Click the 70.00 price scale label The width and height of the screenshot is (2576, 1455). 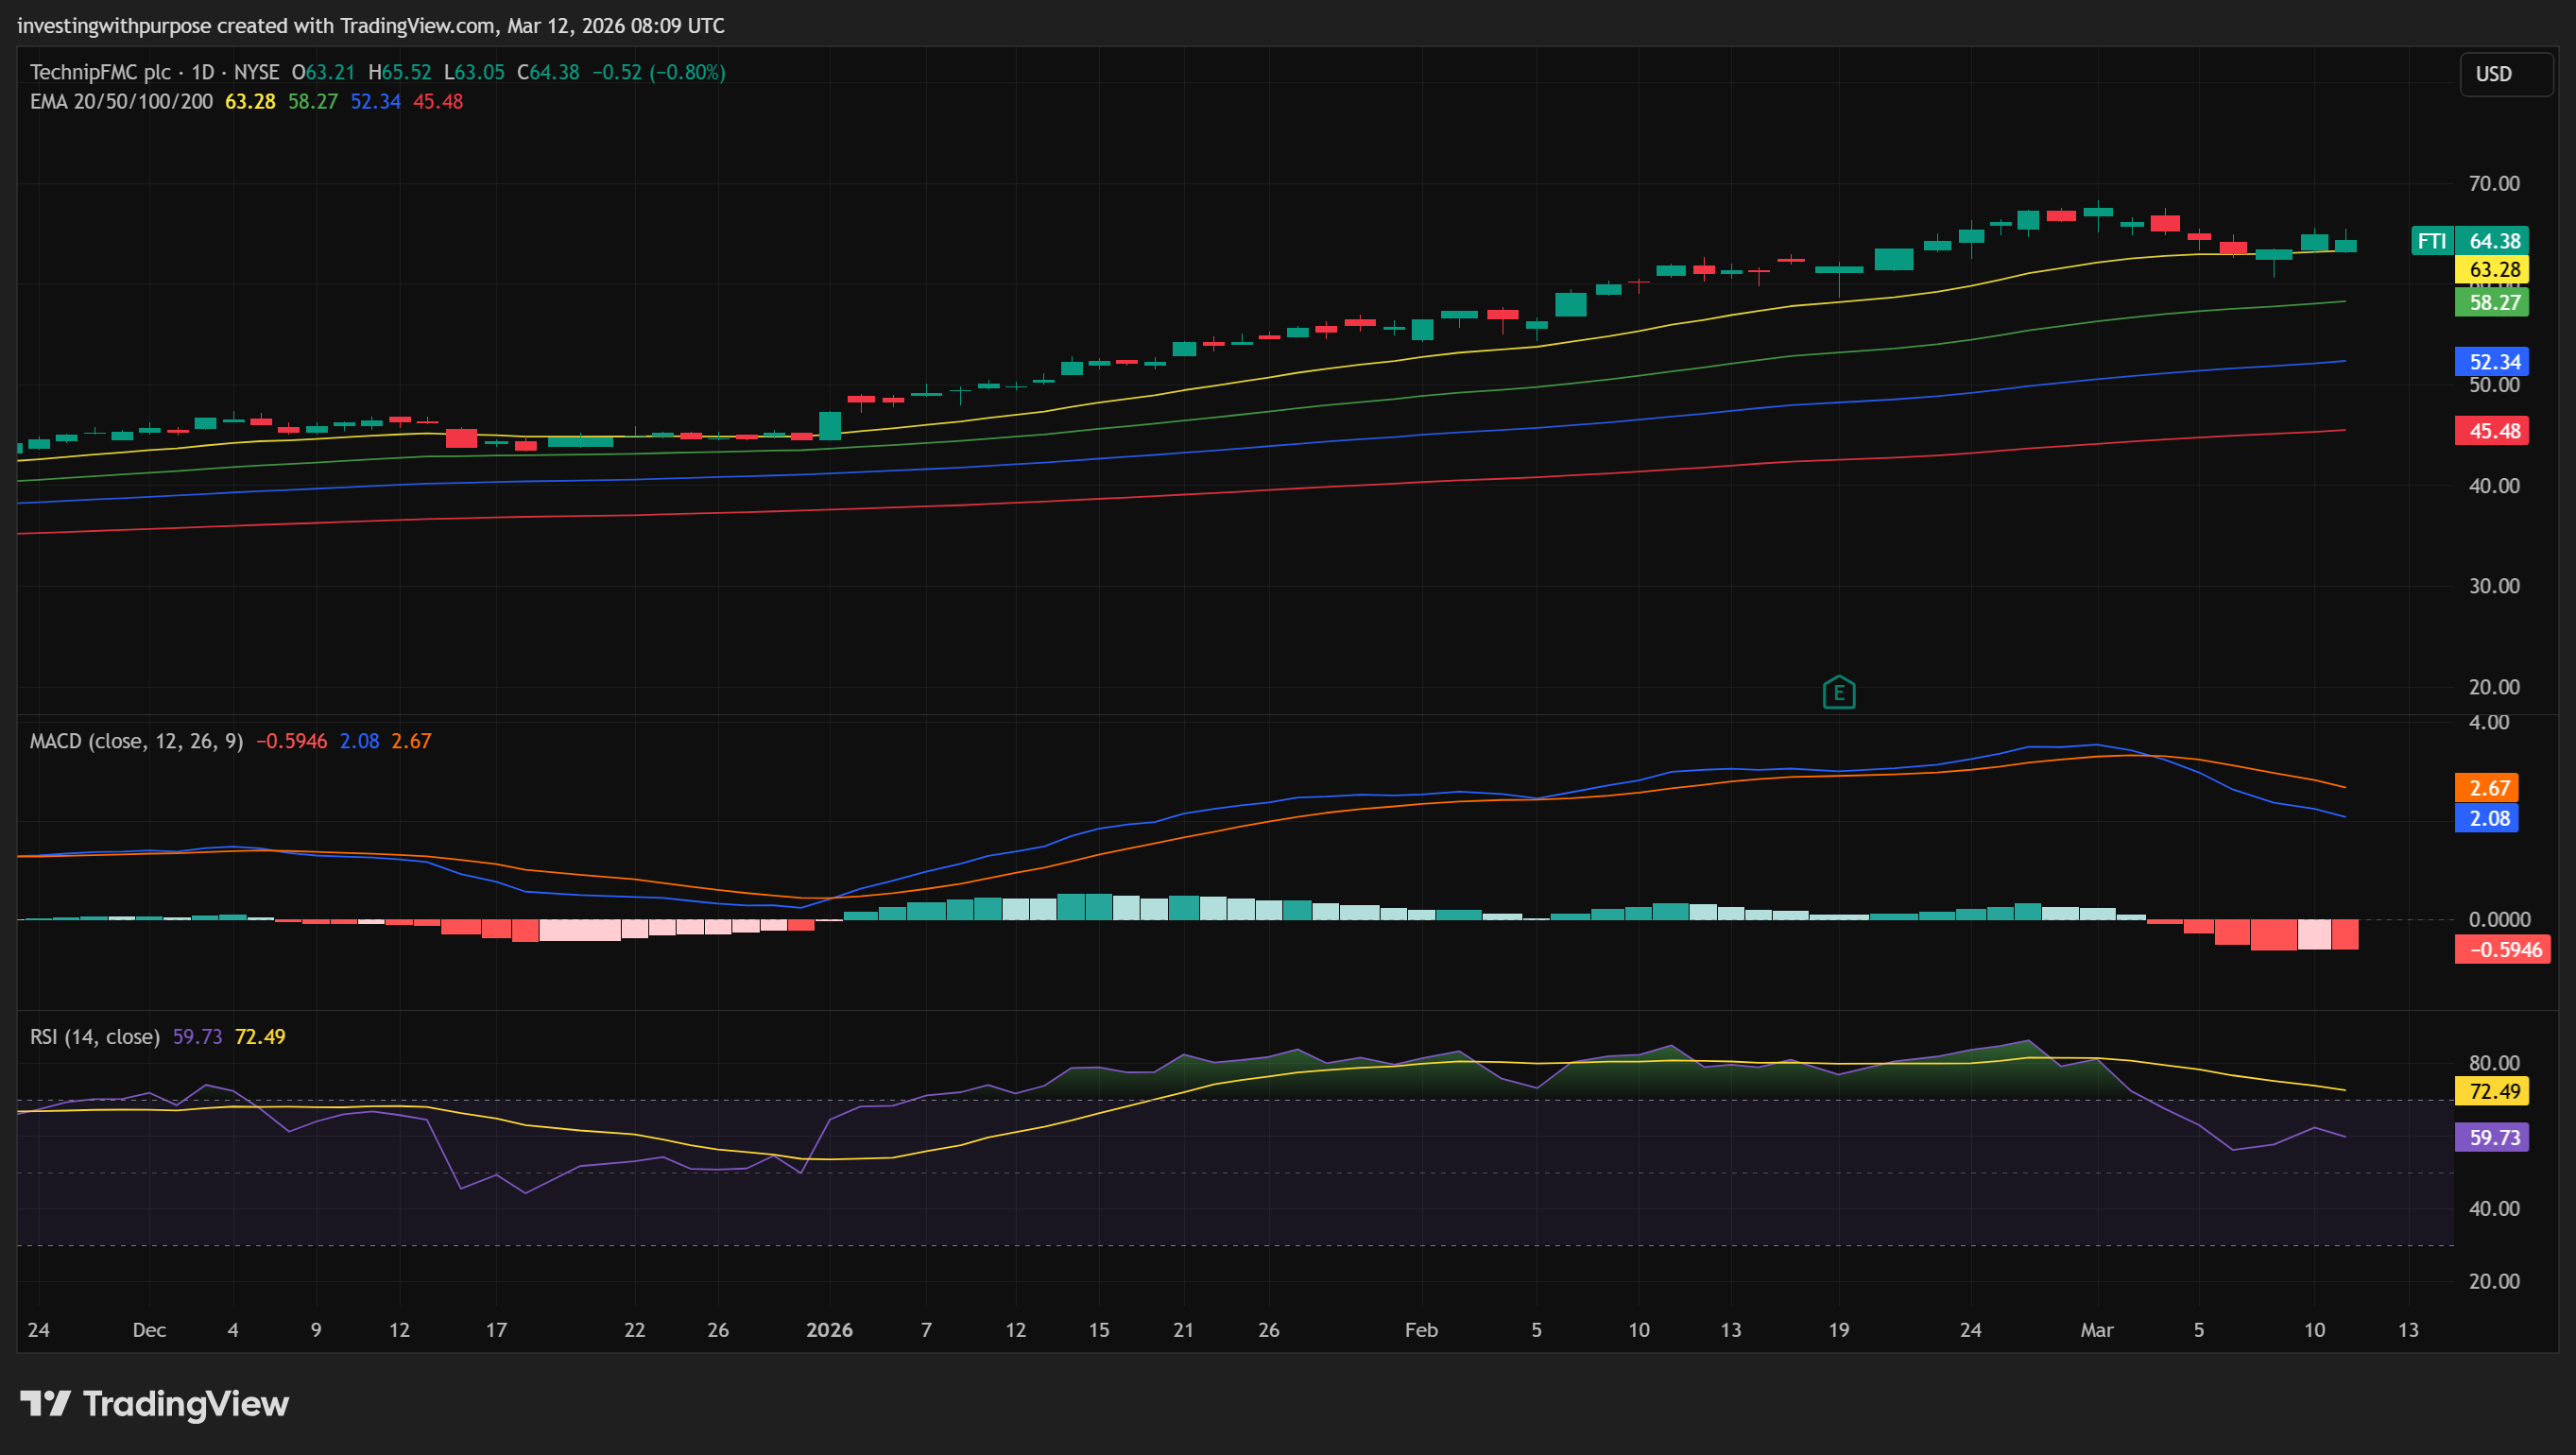(x=2493, y=184)
